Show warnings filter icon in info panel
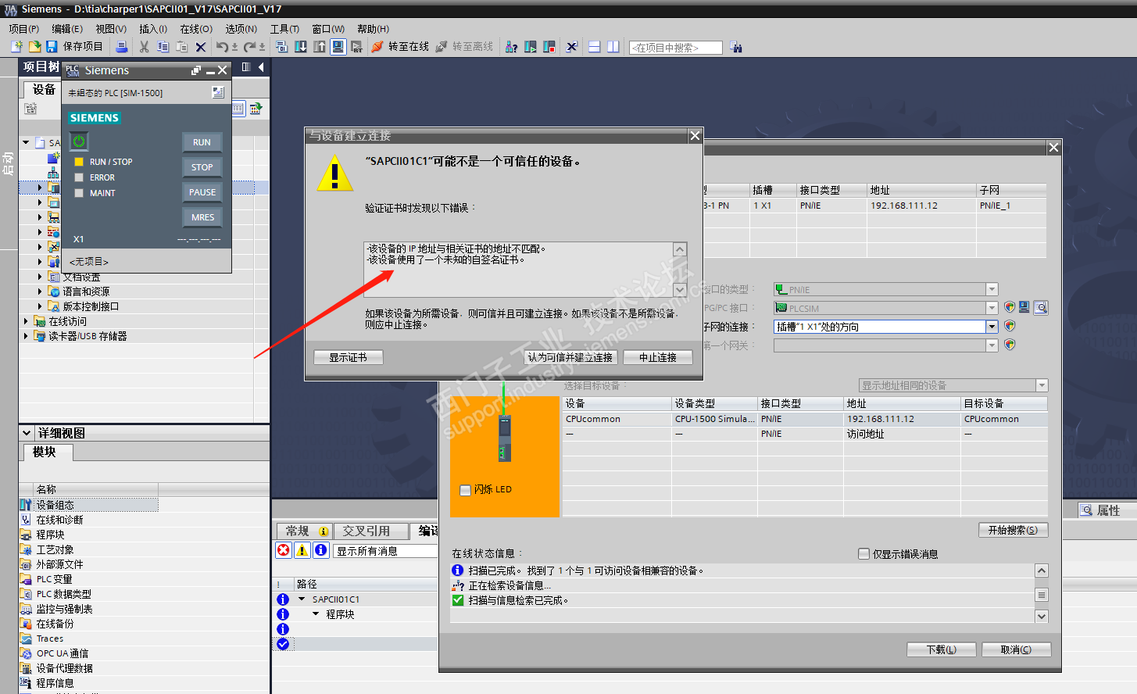Viewport: 1137px width, 694px height. point(302,550)
